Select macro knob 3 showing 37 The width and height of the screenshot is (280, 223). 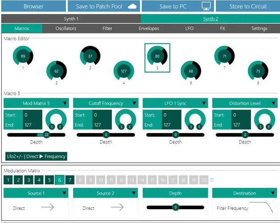90,56
